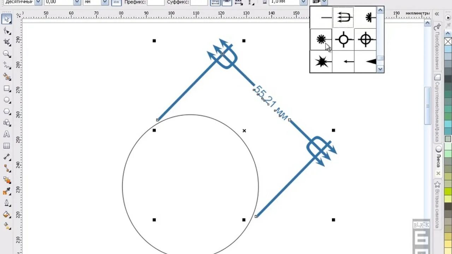Open the dimension units мм dropdown
This screenshot has width=452, height=254.
pyautogui.click(x=105, y=2)
